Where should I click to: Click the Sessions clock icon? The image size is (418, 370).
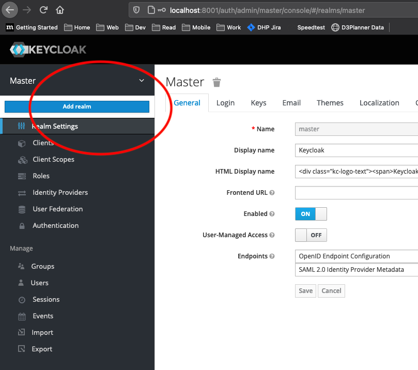pyautogui.click(x=22, y=300)
